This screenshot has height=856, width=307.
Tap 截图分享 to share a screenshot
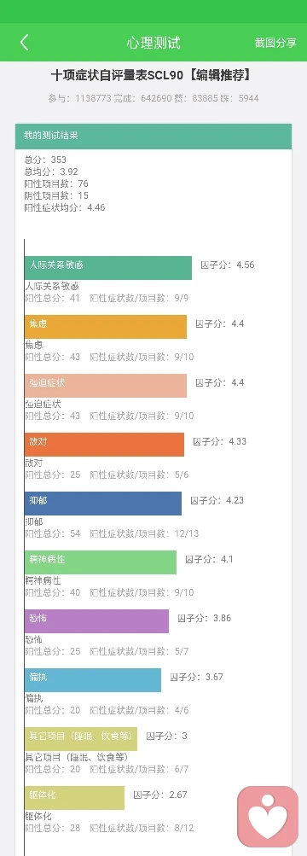[275, 43]
